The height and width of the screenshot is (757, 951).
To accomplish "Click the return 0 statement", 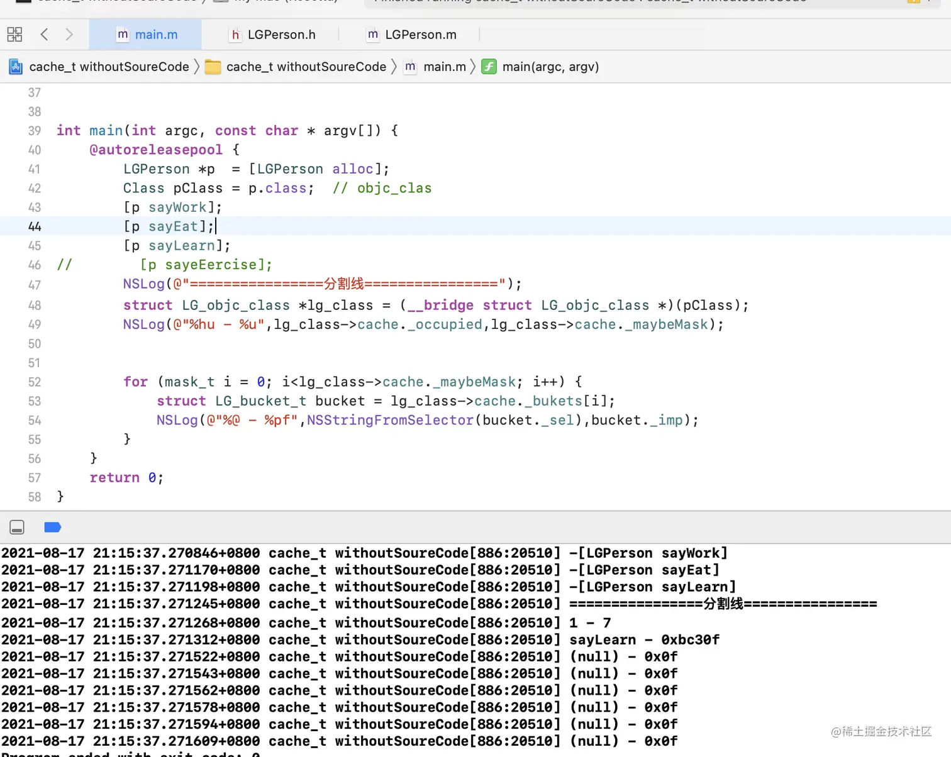I will [126, 478].
